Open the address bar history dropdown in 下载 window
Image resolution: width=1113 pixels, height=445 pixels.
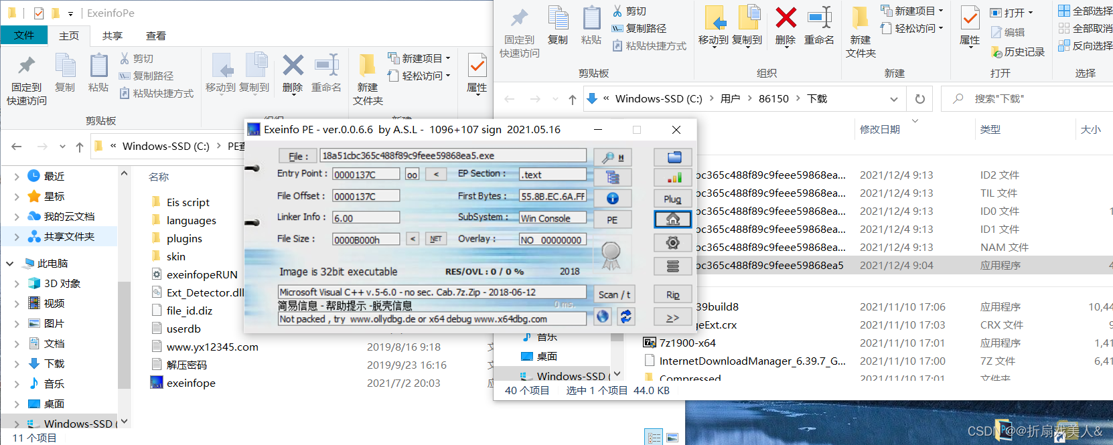pos(894,99)
